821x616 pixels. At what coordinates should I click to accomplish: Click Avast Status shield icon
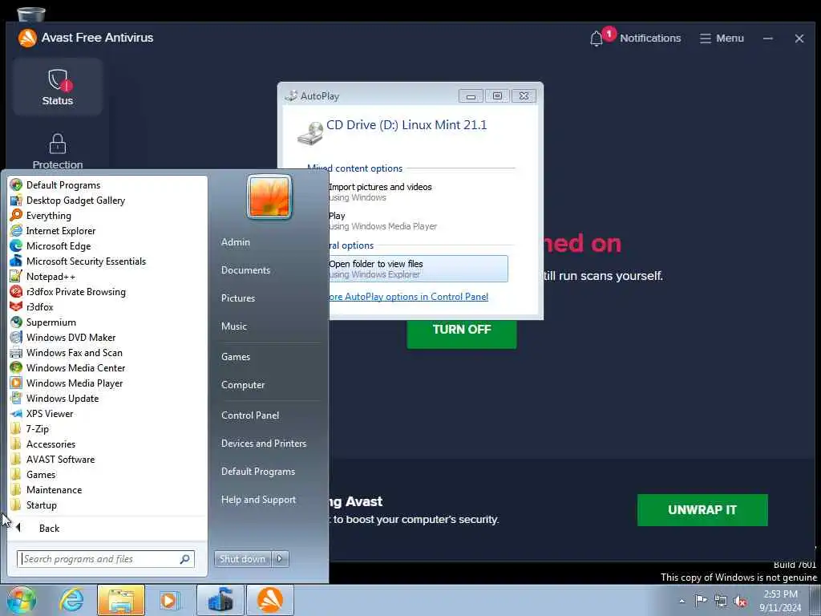click(59, 80)
